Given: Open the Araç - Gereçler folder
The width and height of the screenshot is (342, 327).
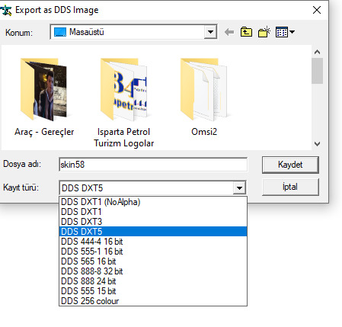Looking at the screenshot, I should tap(44, 98).
